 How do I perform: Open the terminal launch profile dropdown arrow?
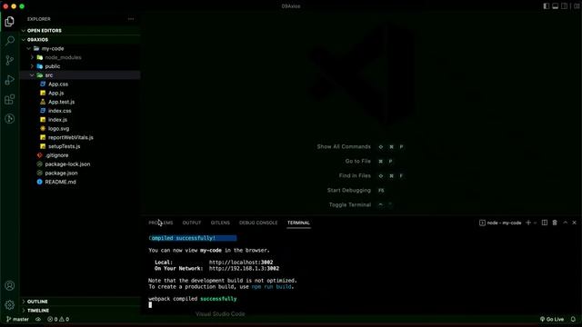click(x=535, y=223)
